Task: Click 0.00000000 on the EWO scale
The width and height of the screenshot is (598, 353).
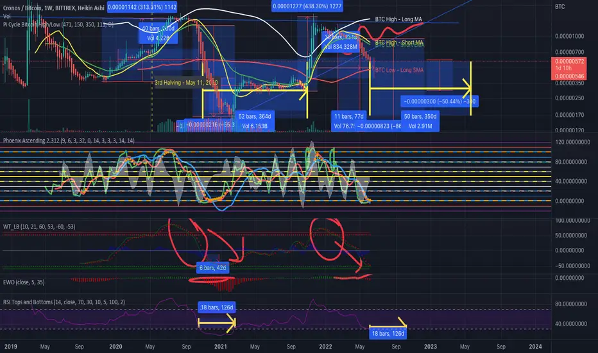Action: pos(569,278)
